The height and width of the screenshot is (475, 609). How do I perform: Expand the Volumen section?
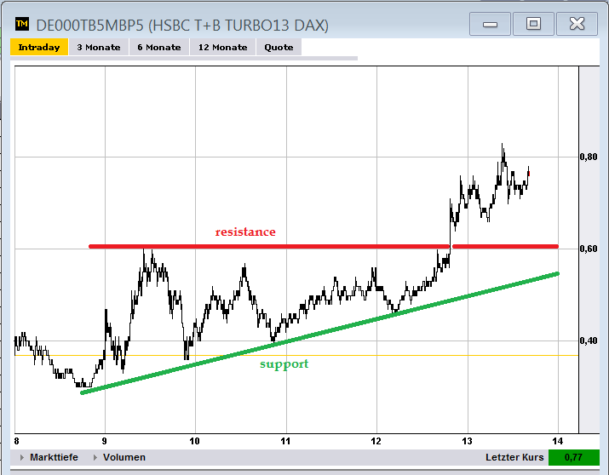119,457
